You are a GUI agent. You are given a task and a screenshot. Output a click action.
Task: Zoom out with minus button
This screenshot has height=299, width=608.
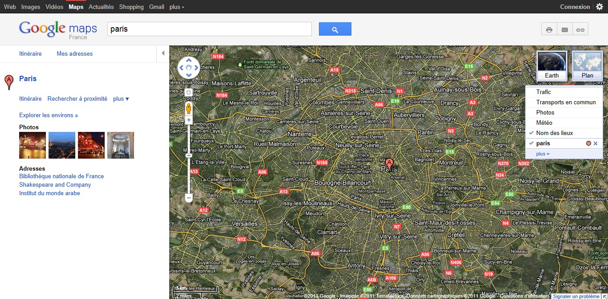pyautogui.click(x=189, y=197)
